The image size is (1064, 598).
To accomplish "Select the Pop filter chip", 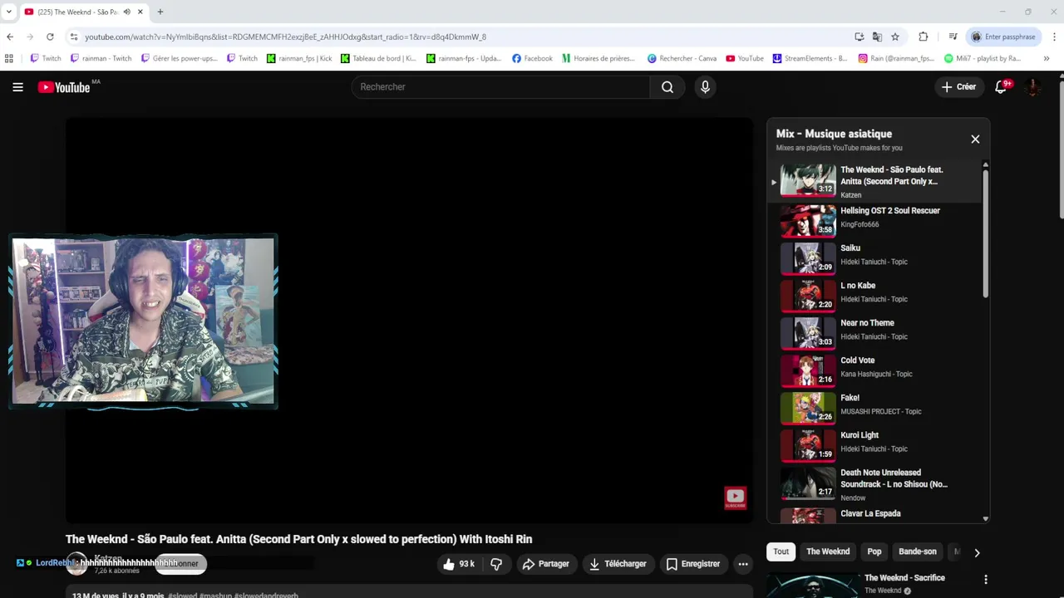I will pos(874,551).
